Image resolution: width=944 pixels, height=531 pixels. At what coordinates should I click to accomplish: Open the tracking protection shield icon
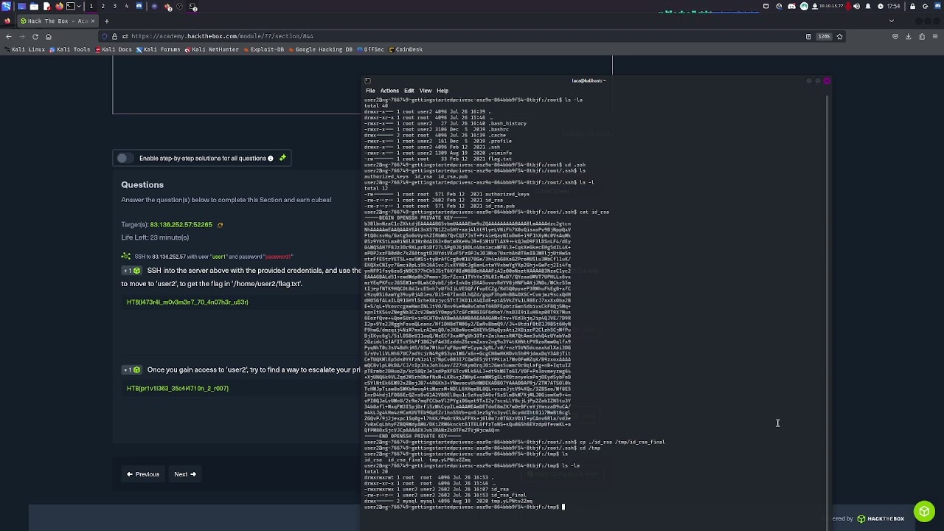coord(104,36)
